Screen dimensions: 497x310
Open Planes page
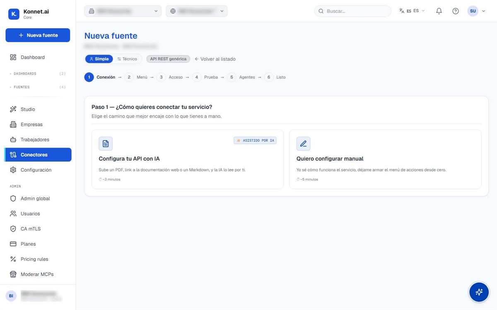[x=38, y=244]
